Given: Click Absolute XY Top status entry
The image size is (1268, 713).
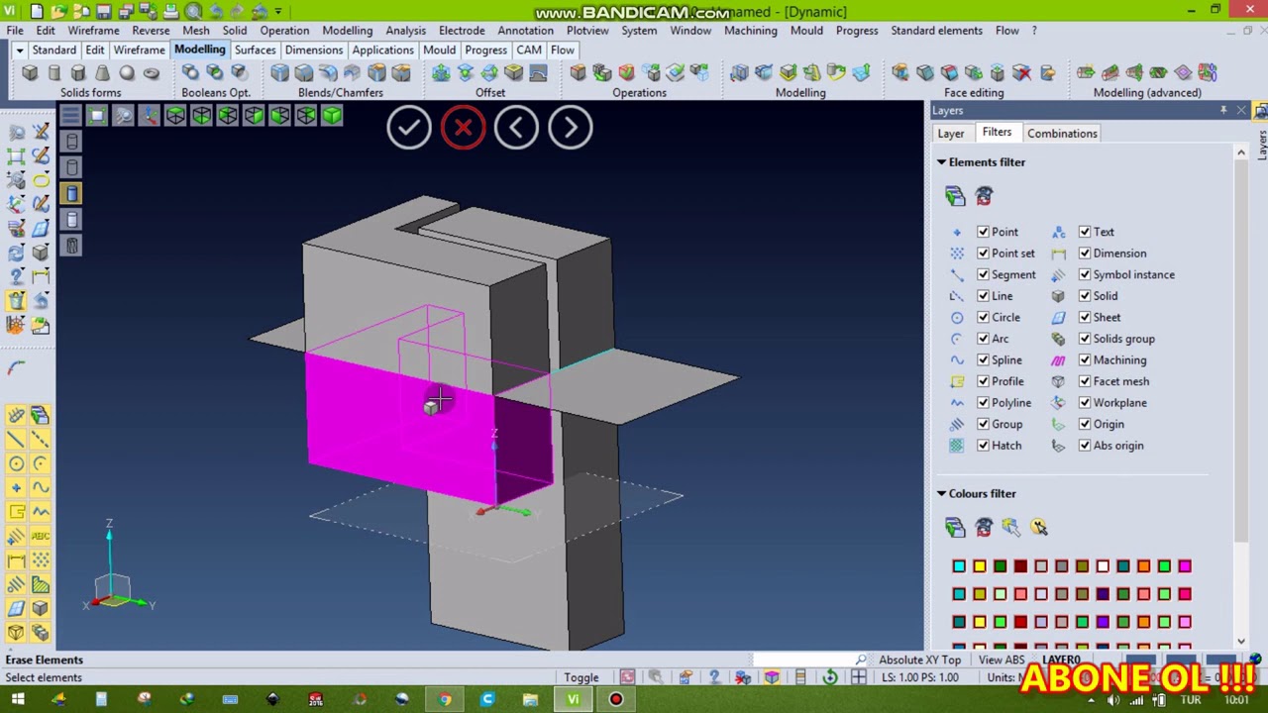Looking at the screenshot, I should coord(919,660).
